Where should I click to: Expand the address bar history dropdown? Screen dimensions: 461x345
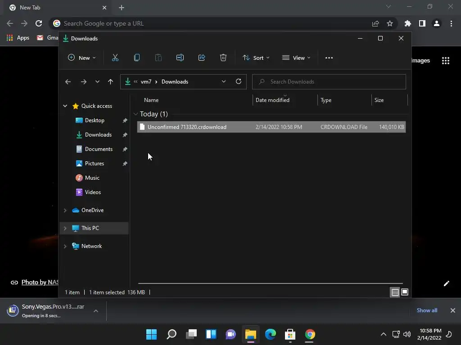tap(224, 82)
